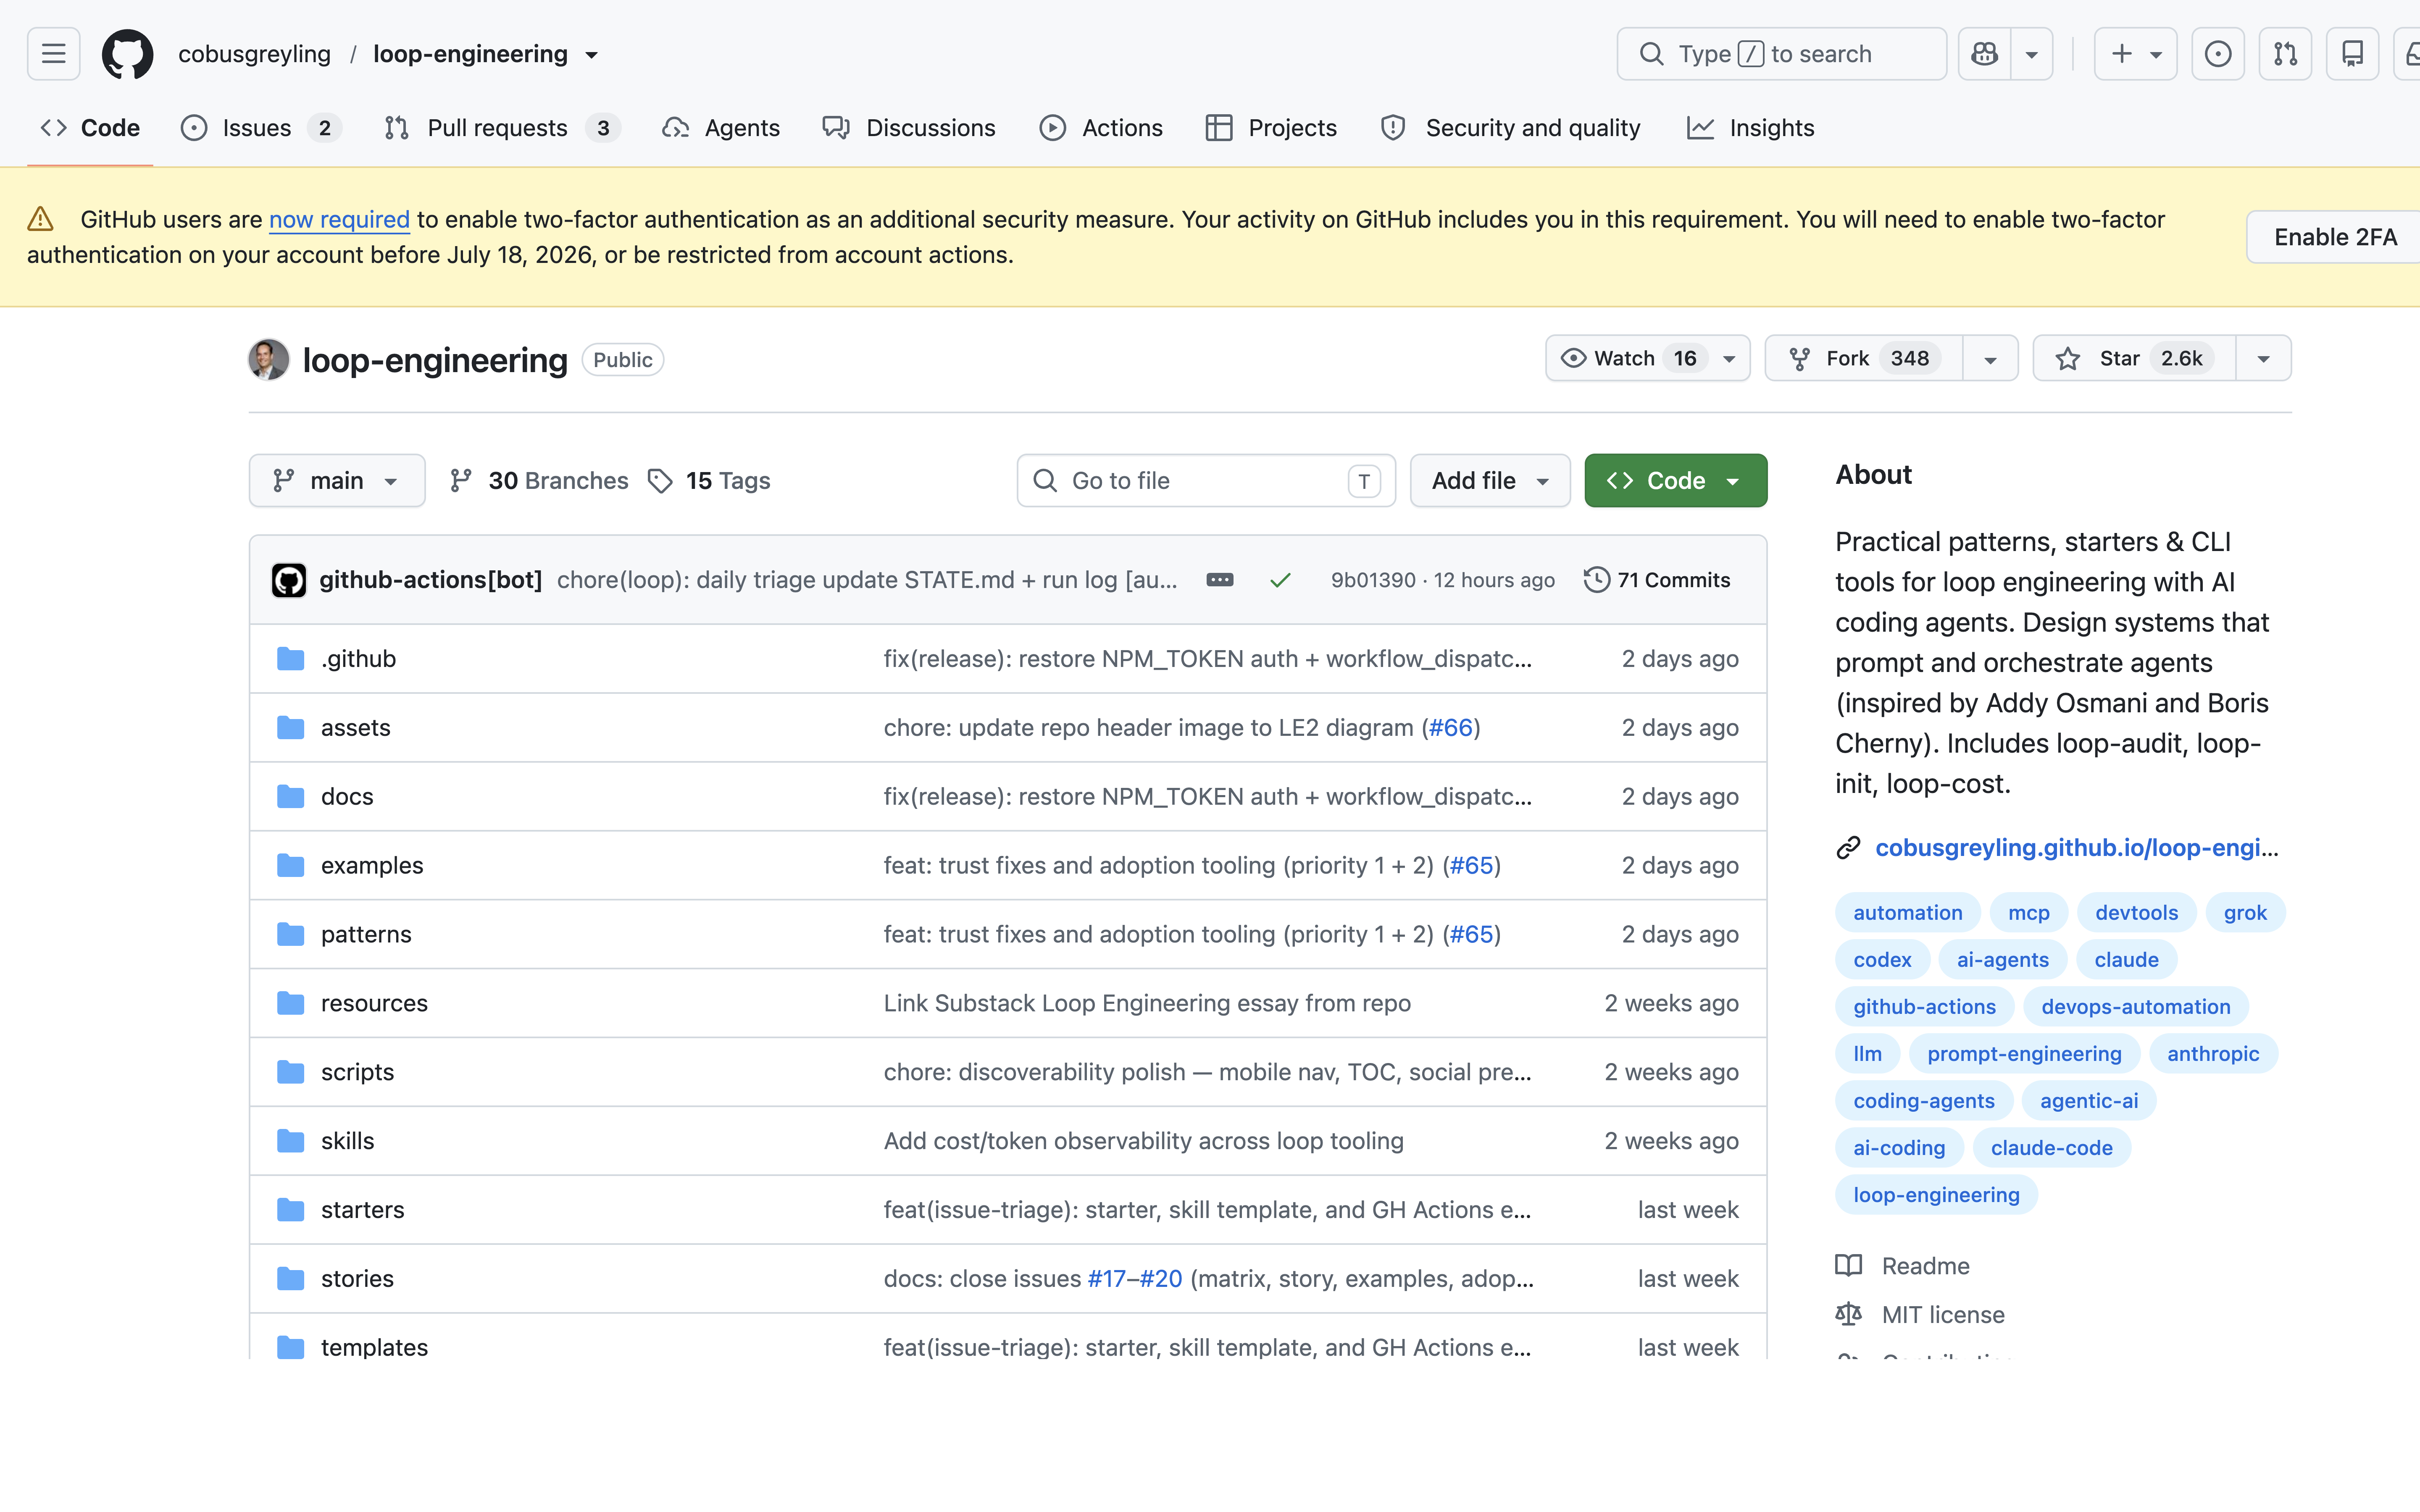The image size is (2420, 1512).
Task: Click the MIT license scale icon
Action: [x=1848, y=1314]
